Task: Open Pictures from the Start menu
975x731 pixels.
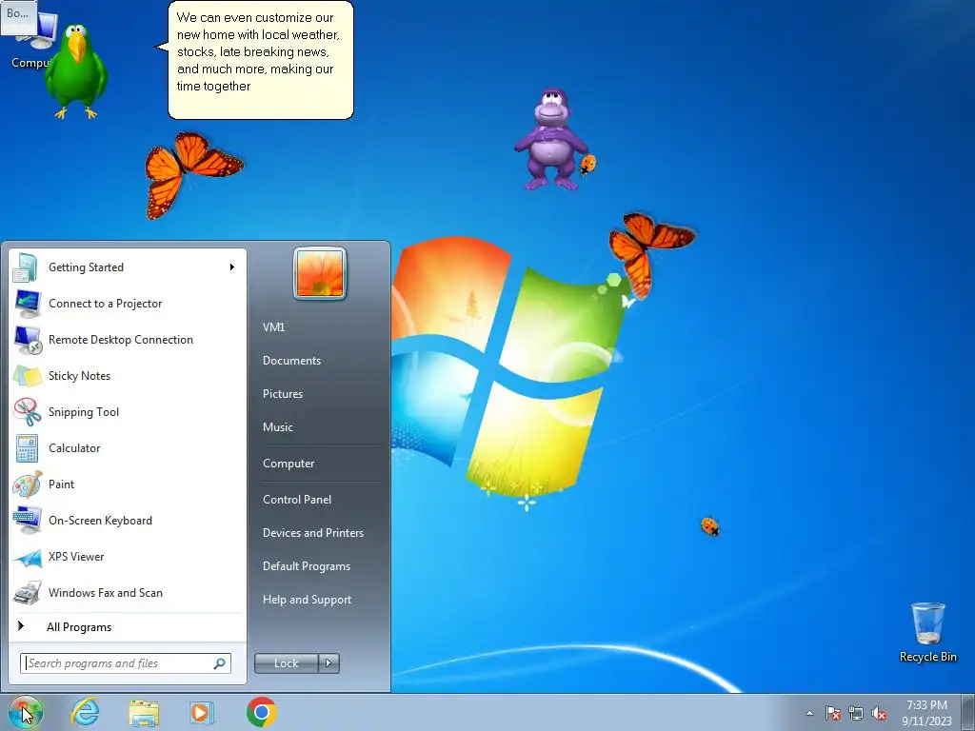Action: [283, 394]
